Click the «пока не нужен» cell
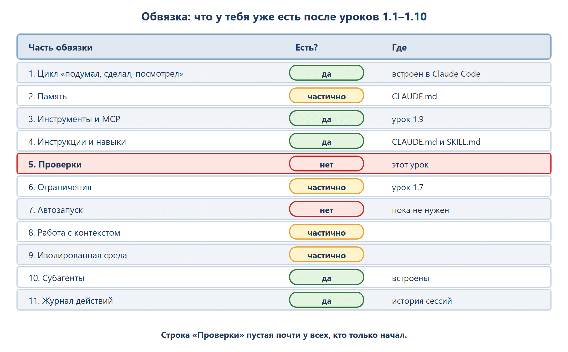 pyautogui.click(x=421, y=210)
